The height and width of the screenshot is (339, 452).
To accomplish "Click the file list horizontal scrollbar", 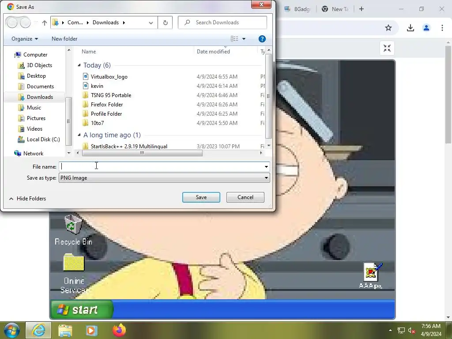I will point(142,153).
